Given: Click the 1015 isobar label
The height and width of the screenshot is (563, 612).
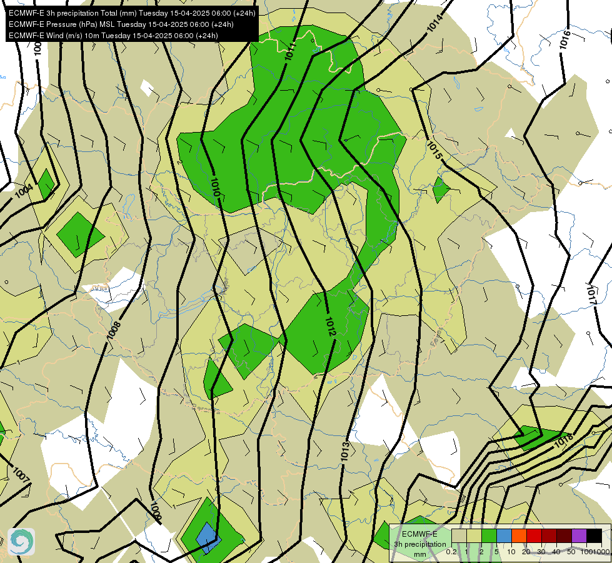Looking at the screenshot, I should tap(434, 151).
